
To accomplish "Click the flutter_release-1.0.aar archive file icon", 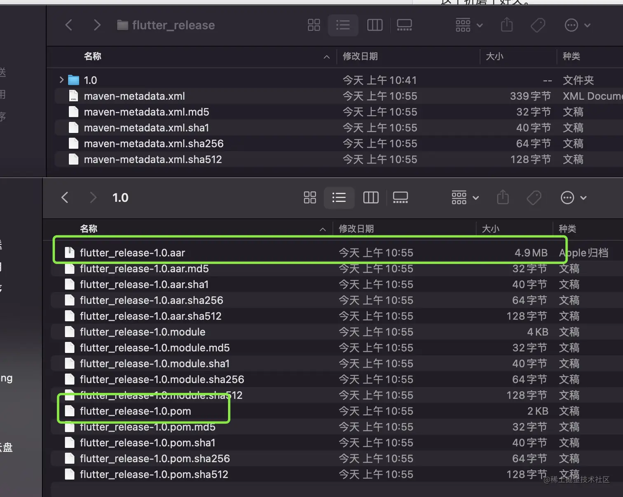I will (x=70, y=253).
